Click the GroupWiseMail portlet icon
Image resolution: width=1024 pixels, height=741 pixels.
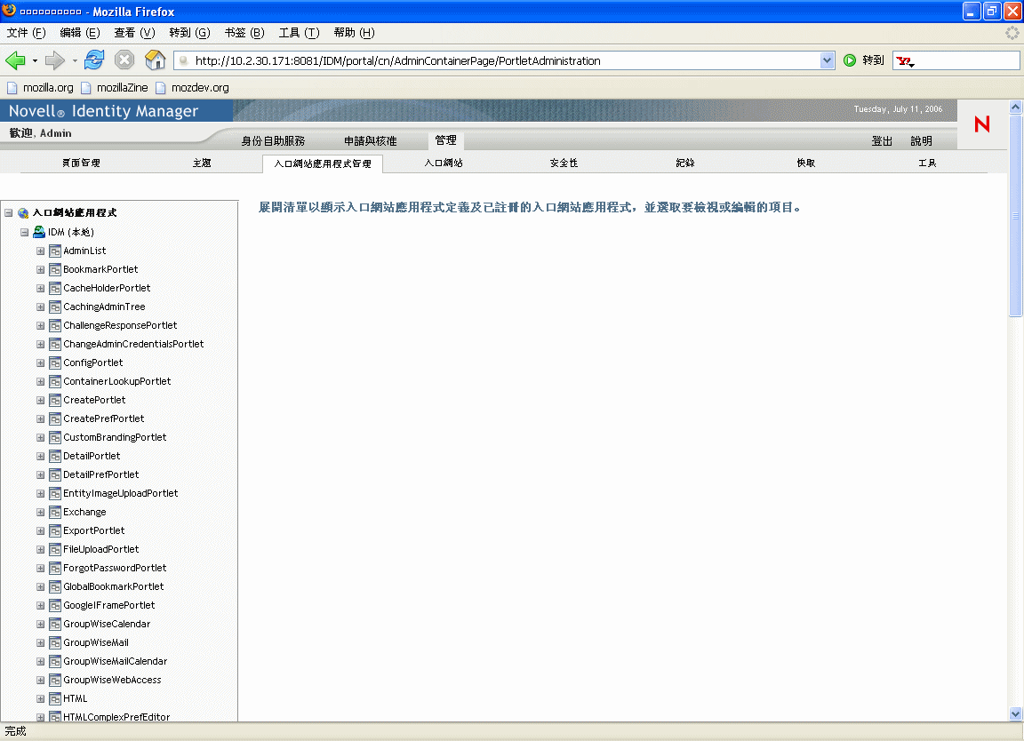point(55,642)
